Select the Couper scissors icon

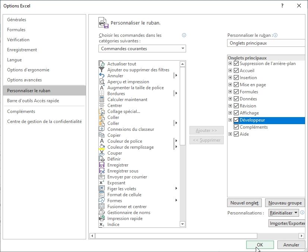click(102, 153)
